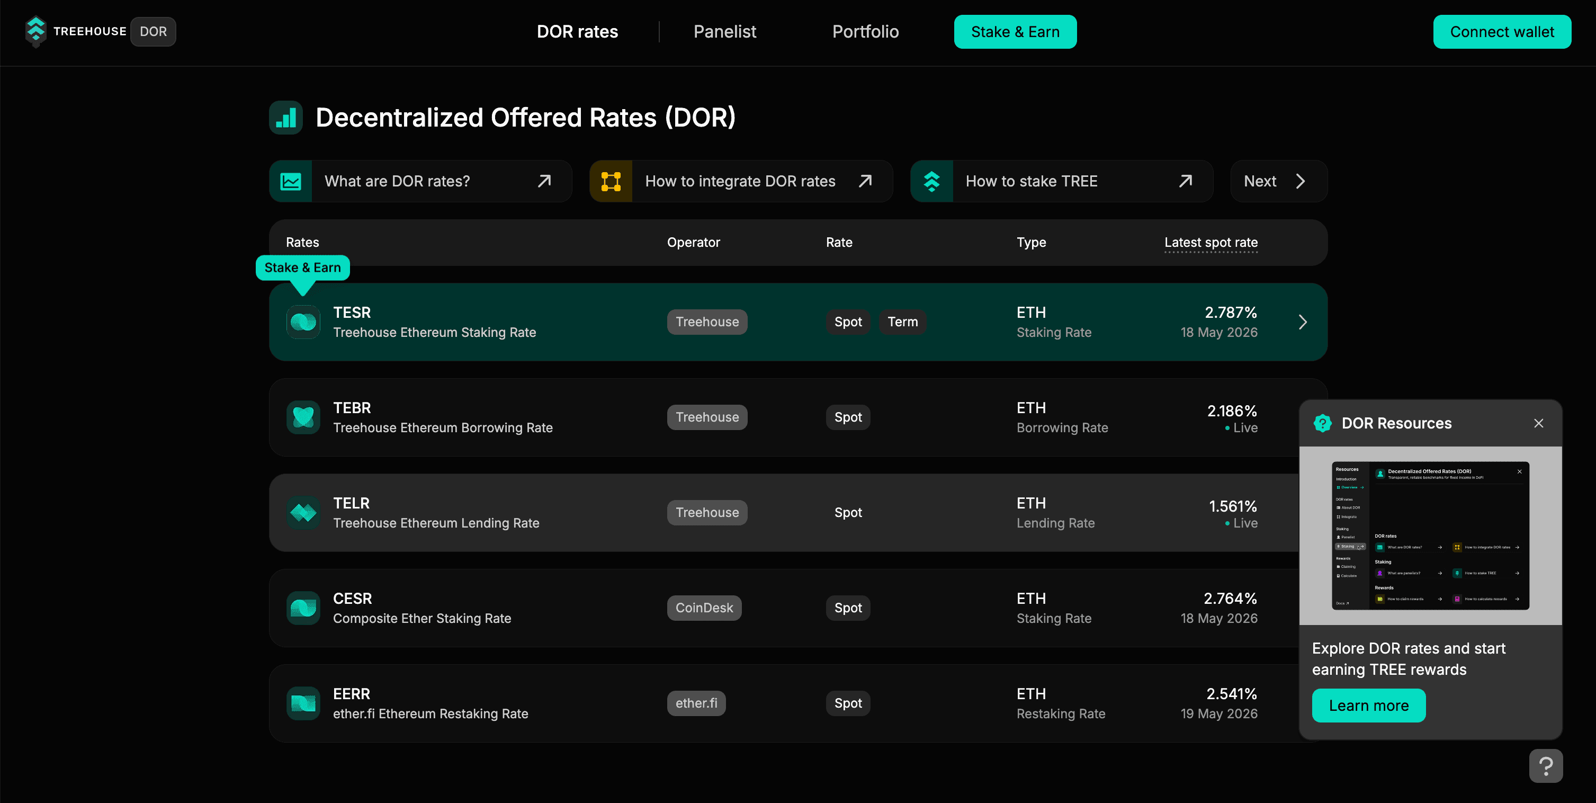
Task: Click the DOR Resources preview thumbnail
Action: pyautogui.click(x=1430, y=536)
